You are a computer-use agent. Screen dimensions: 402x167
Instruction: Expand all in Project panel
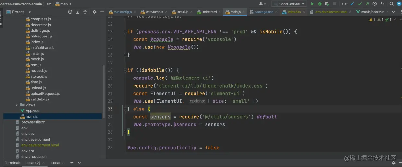point(78,12)
